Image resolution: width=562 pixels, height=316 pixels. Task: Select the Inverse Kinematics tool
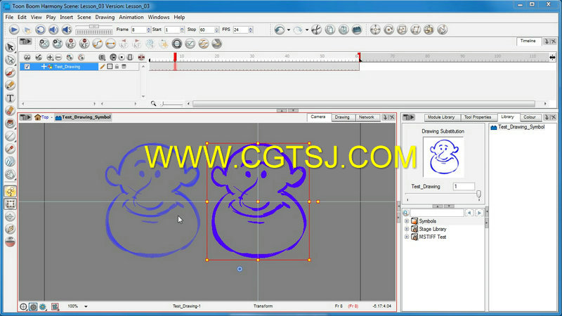pos(11,230)
